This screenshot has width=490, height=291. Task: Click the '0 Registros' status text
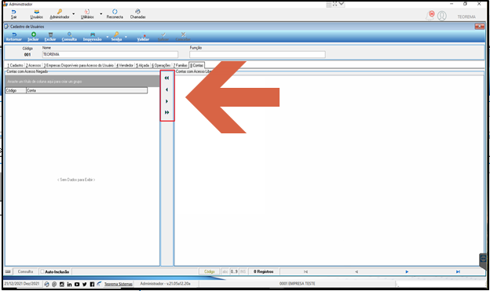click(x=263, y=271)
